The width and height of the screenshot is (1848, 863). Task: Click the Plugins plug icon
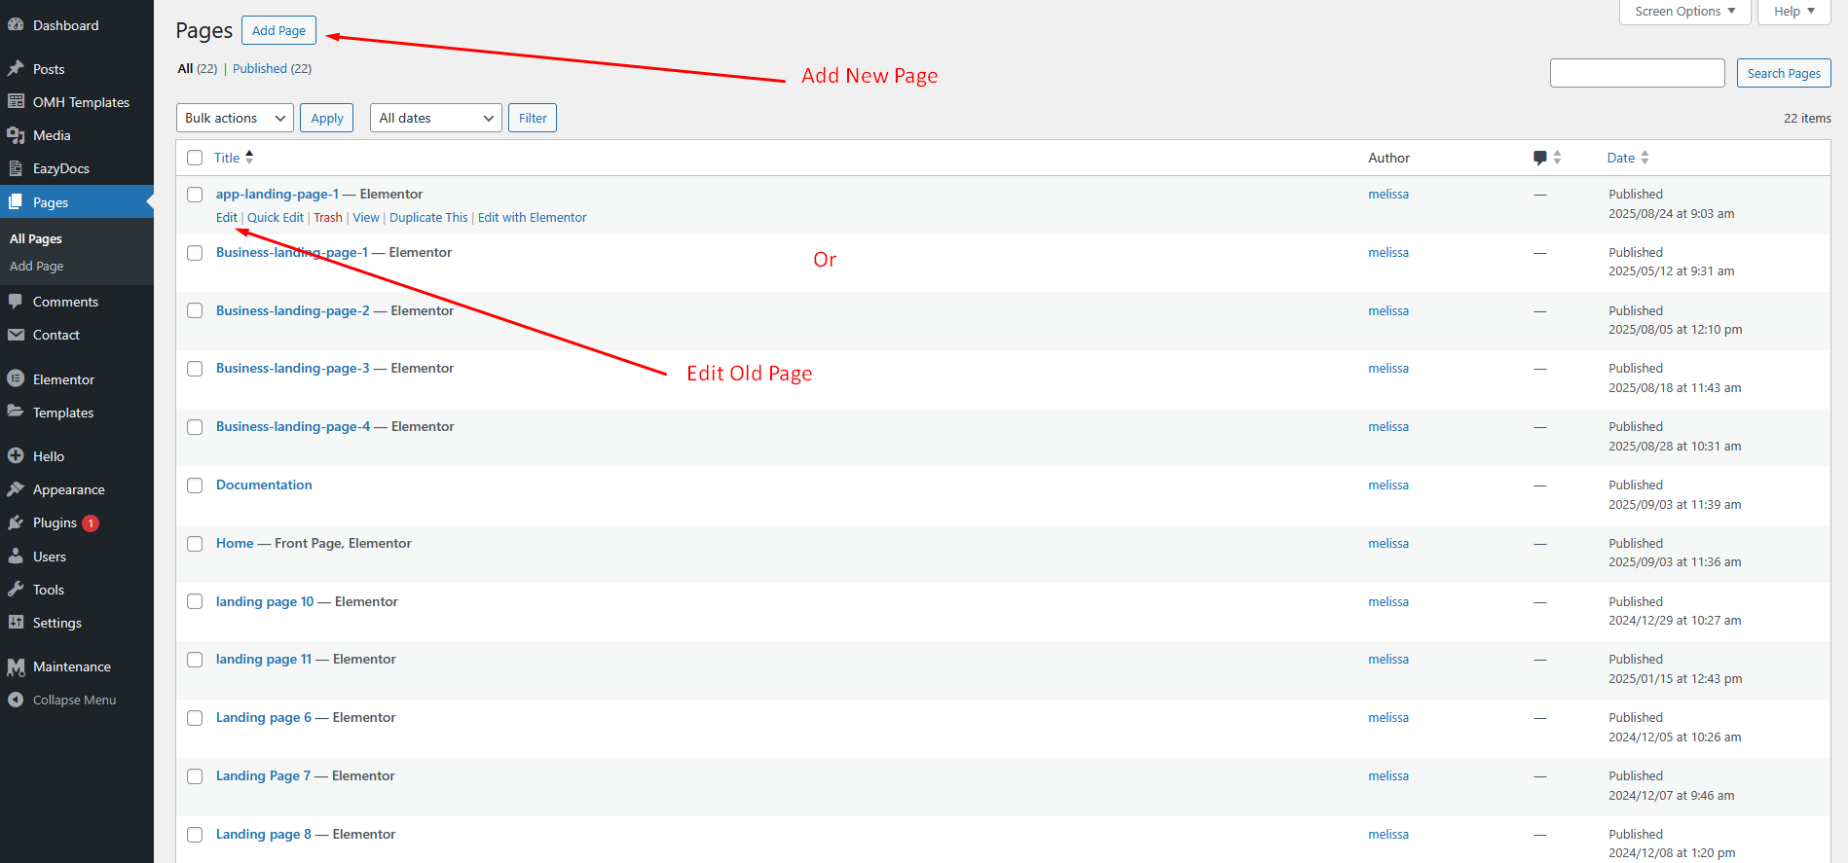(x=16, y=522)
